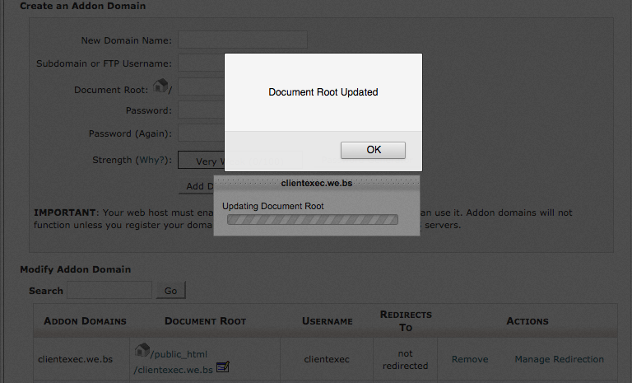Click the Add Domain button
This screenshot has width=632, height=383.
pyautogui.click(x=197, y=186)
